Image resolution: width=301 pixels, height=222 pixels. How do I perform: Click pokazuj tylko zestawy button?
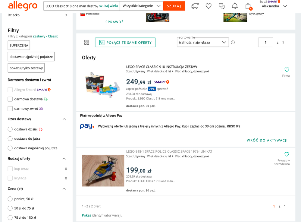(x=26, y=68)
